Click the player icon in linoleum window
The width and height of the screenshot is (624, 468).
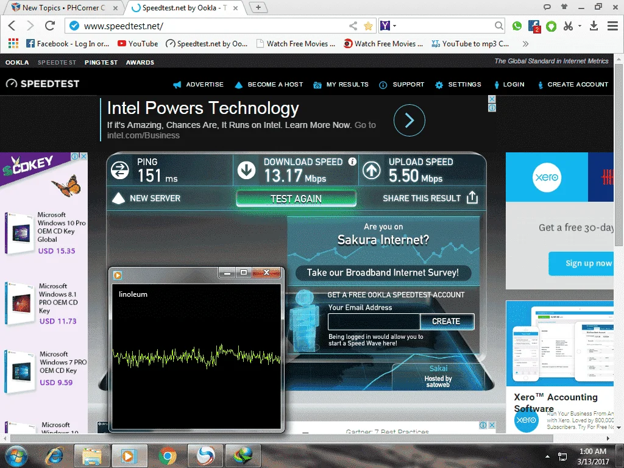(x=118, y=275)
